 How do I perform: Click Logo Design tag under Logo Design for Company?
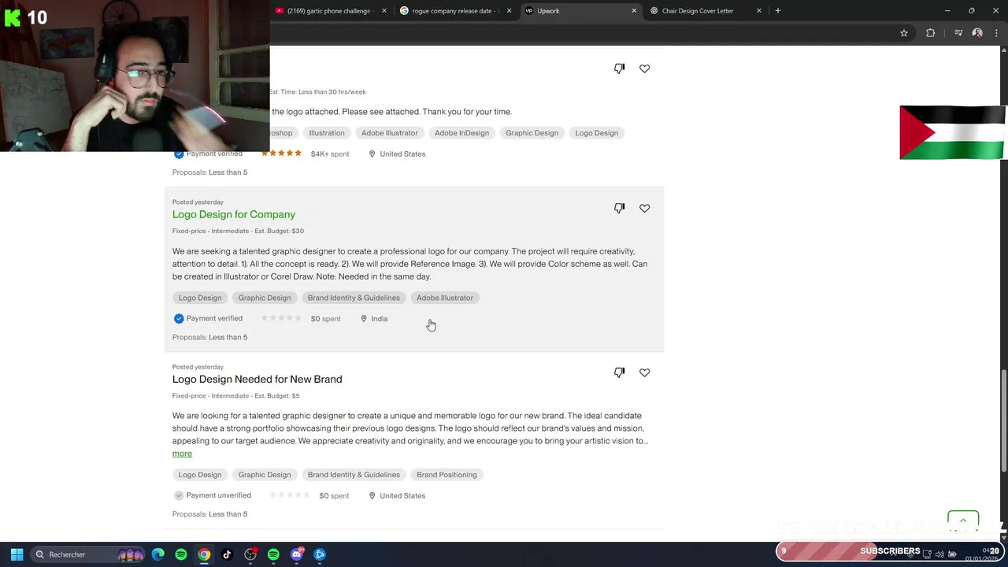[x=200, y=298]
